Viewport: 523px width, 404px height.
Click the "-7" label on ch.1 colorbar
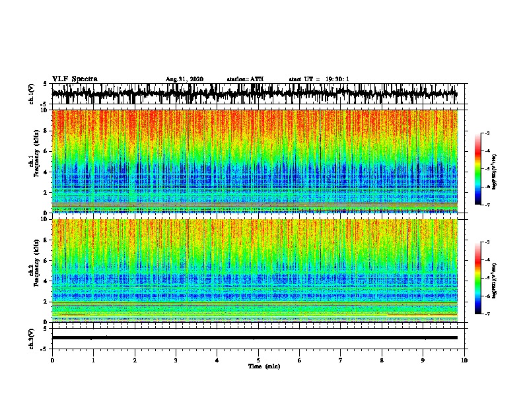[487, 205]
